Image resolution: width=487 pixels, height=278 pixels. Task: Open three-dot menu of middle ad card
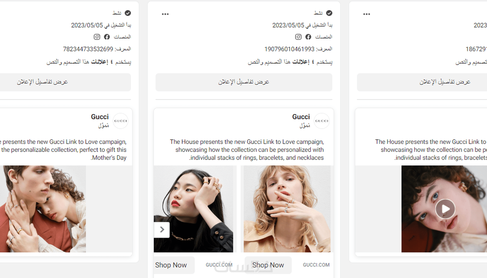[x=165, y=14]
